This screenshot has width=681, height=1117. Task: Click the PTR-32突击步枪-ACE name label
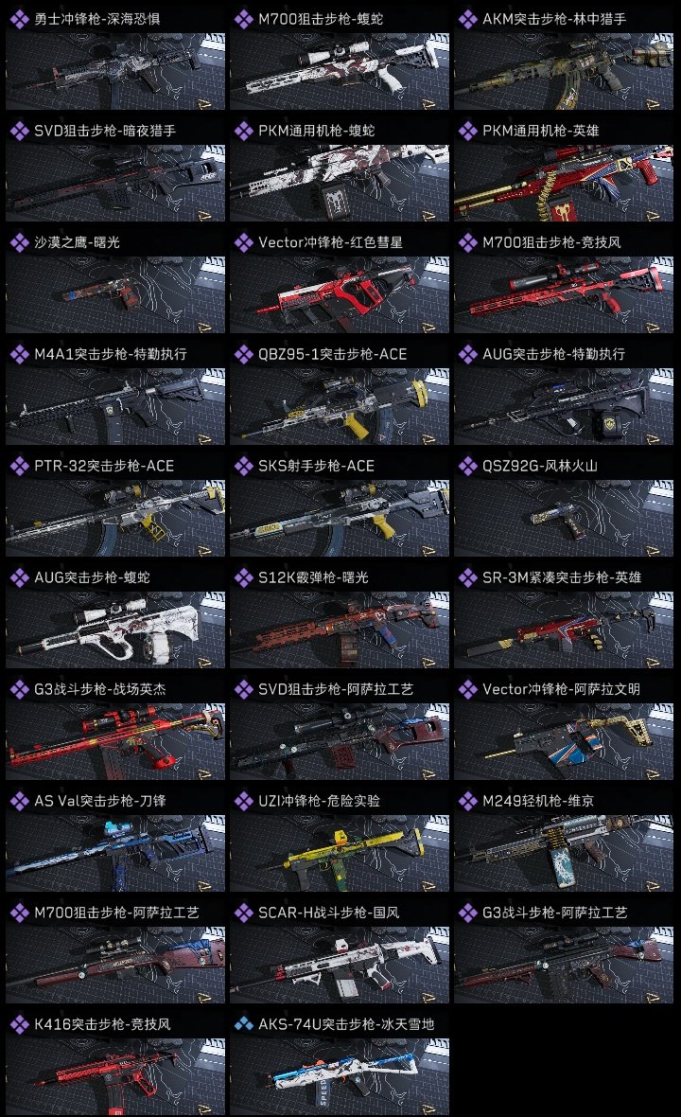pyautogui.click(x=104, y=466)
